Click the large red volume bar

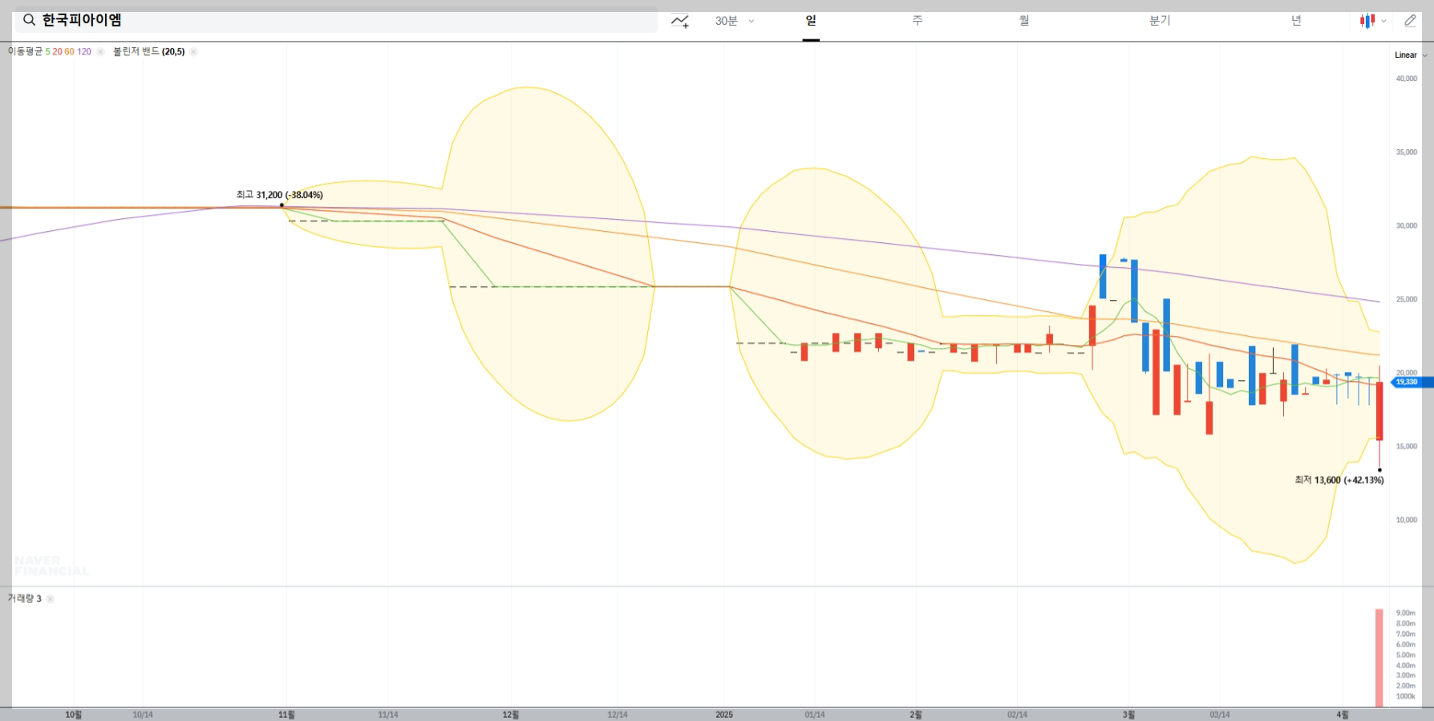[x=1379, y=658]
